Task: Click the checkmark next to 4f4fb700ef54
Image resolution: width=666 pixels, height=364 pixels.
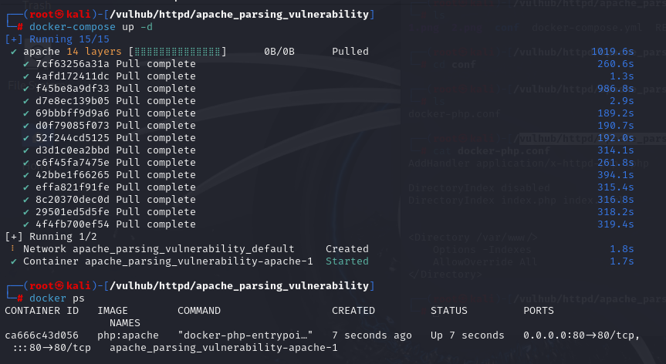Action: click(x=26, y=224)
